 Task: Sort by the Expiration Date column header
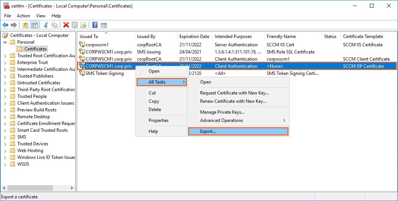pos(194,37)
